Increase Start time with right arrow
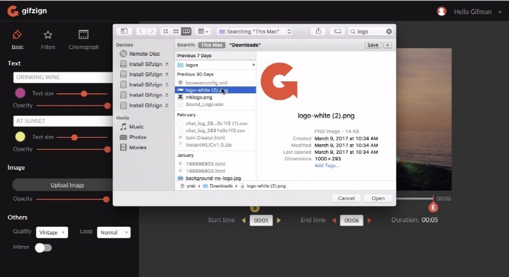Viewport: 509px width, 277px height. tap(279, 220)
